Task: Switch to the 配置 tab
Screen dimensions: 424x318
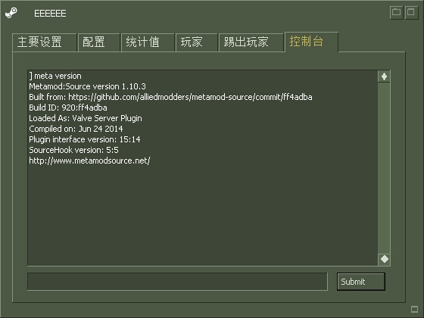Action: pyautogui.click(x=98, y=42)
